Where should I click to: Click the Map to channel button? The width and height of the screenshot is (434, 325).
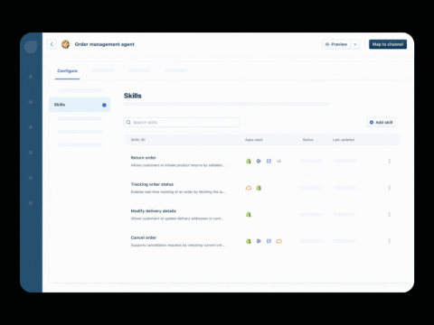(388, 44)
